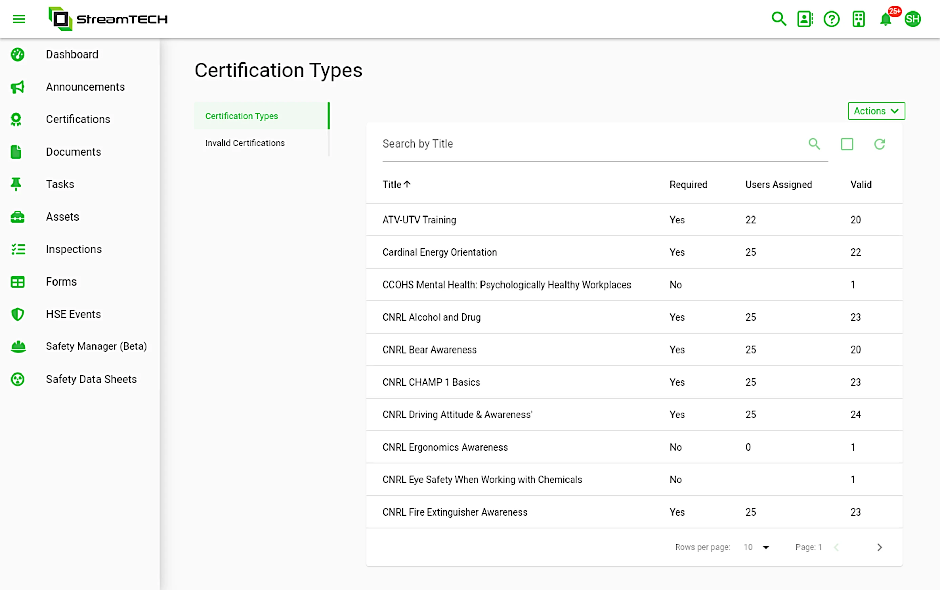The height and width of the screenshot is (590, 940).
Task: Toggle the checkbox beside the search field
Action: [x=847, y=144]
